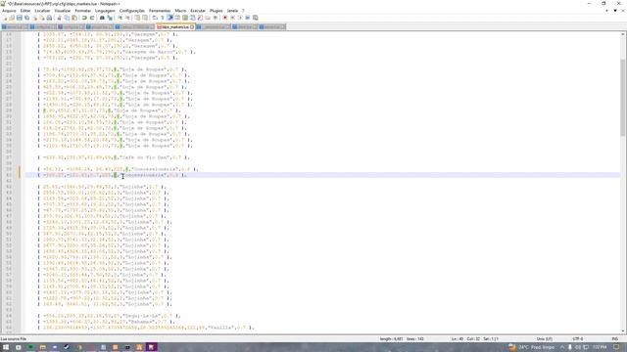Open the Localizar menu
627x352 pixels.
tap(42, 11)
